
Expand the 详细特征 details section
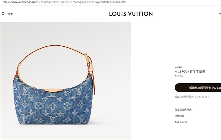pyautogui.click(x=179, y=116)
